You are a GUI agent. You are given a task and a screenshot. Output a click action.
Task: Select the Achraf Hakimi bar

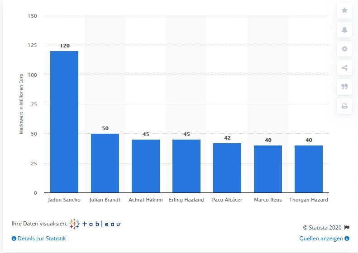click(x=146, y=166)
